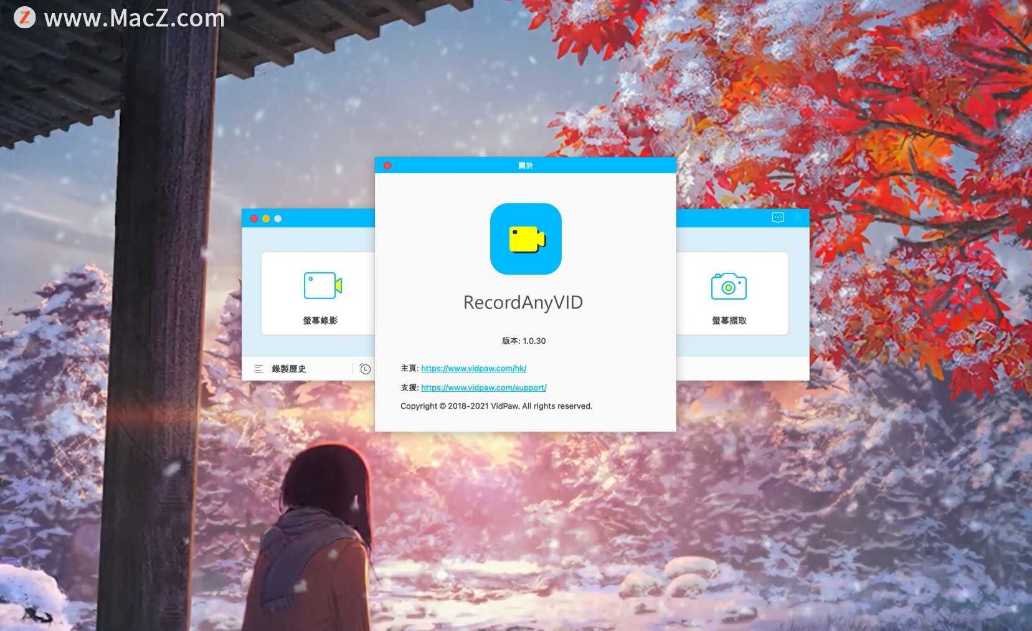The image size is (1032, 631).
Task: Open the 螢幕擷取 screen capture card
Action: point(732,293)
